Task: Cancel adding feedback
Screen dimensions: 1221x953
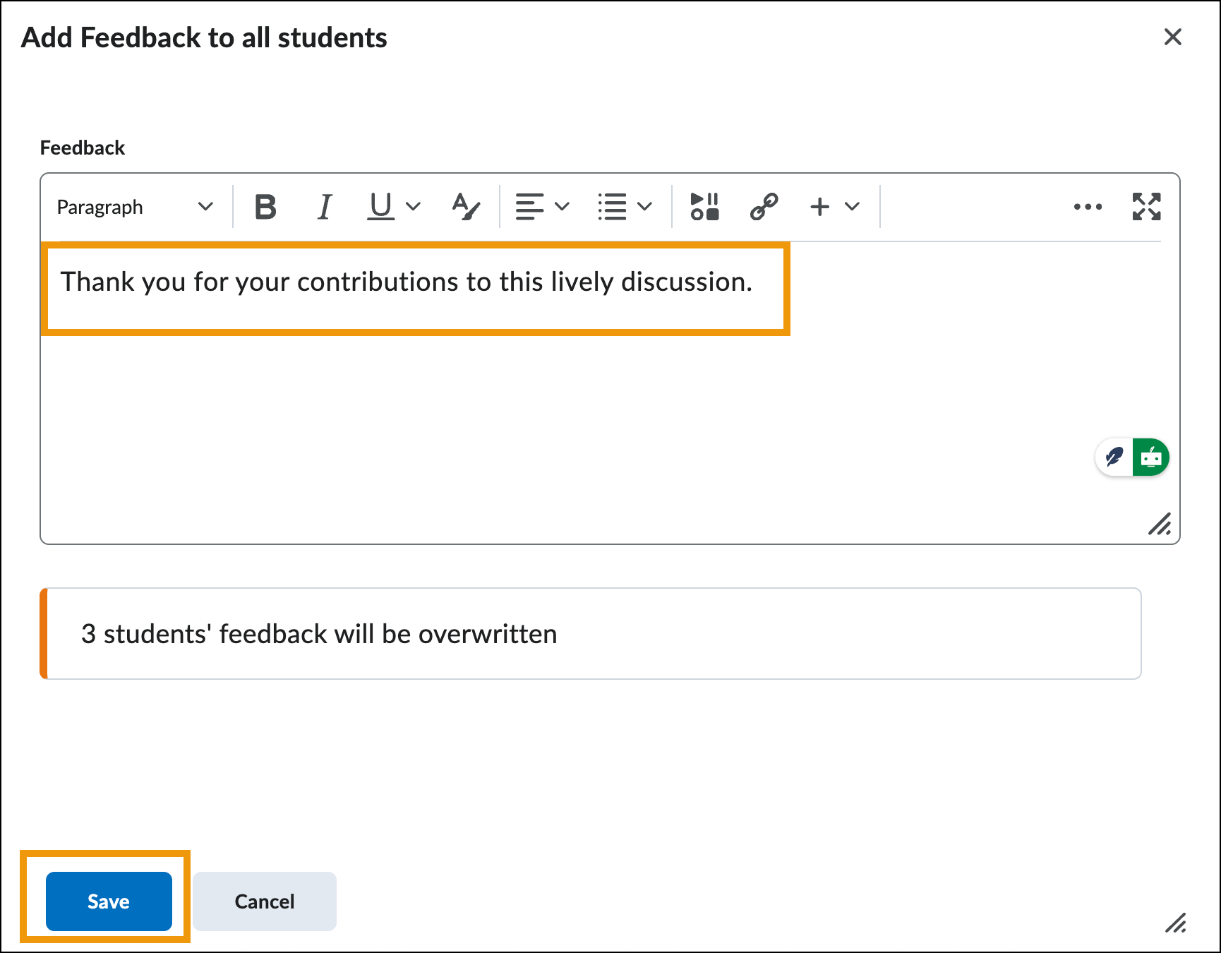Action: pos(265,901)
